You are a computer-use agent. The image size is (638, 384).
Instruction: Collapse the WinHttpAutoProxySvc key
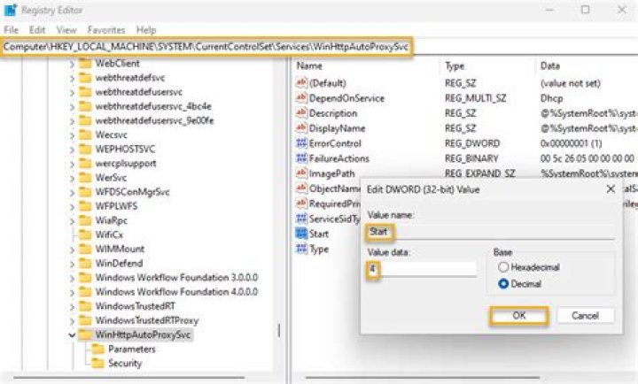click(72, 334)
